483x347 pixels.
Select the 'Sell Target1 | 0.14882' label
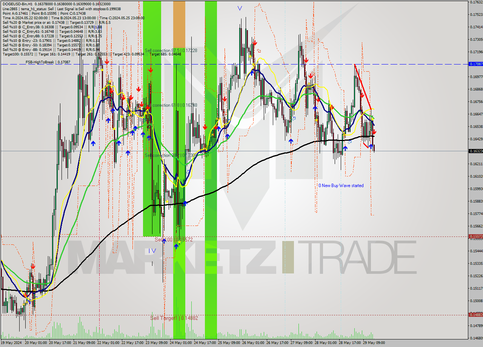click(174, 318)
